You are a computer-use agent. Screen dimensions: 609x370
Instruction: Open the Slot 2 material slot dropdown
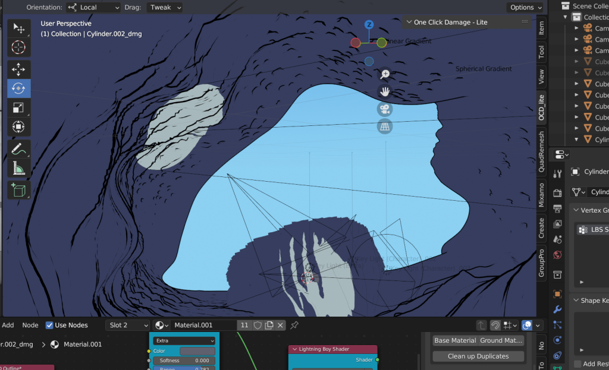click(128, 325)
